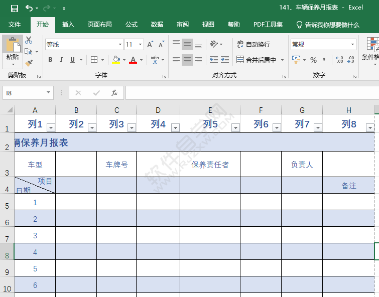This screenshot has width=379, height=297.
Task: Toggle 自动换行 wrap text
Action: (x=254, y=44)
